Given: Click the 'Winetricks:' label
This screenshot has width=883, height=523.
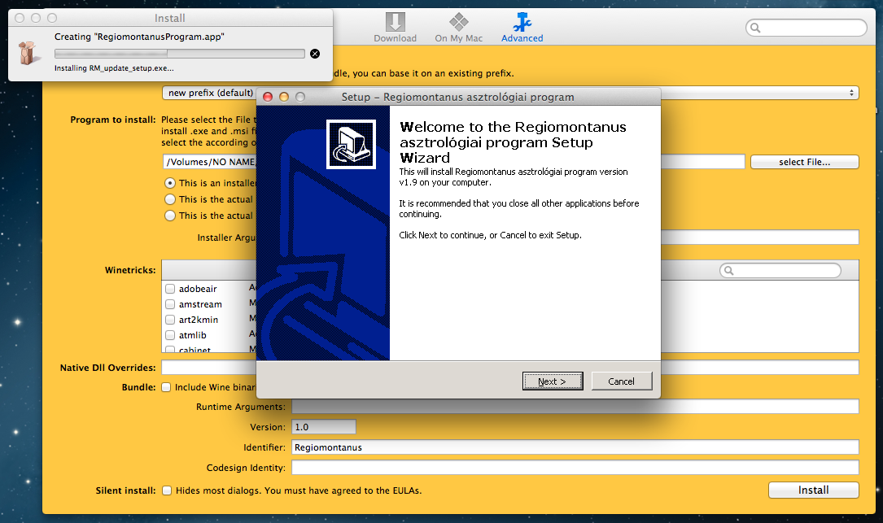Looking at the screenshot, I should coord(130,270).
